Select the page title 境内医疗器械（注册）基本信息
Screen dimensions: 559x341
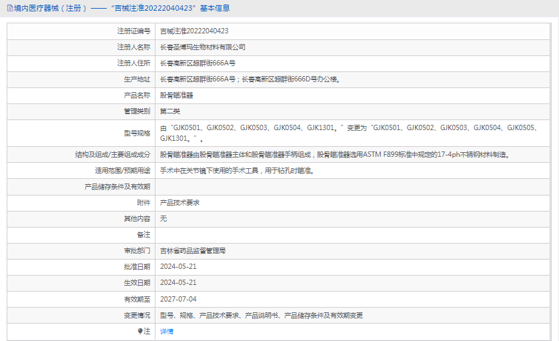point(122,8)
